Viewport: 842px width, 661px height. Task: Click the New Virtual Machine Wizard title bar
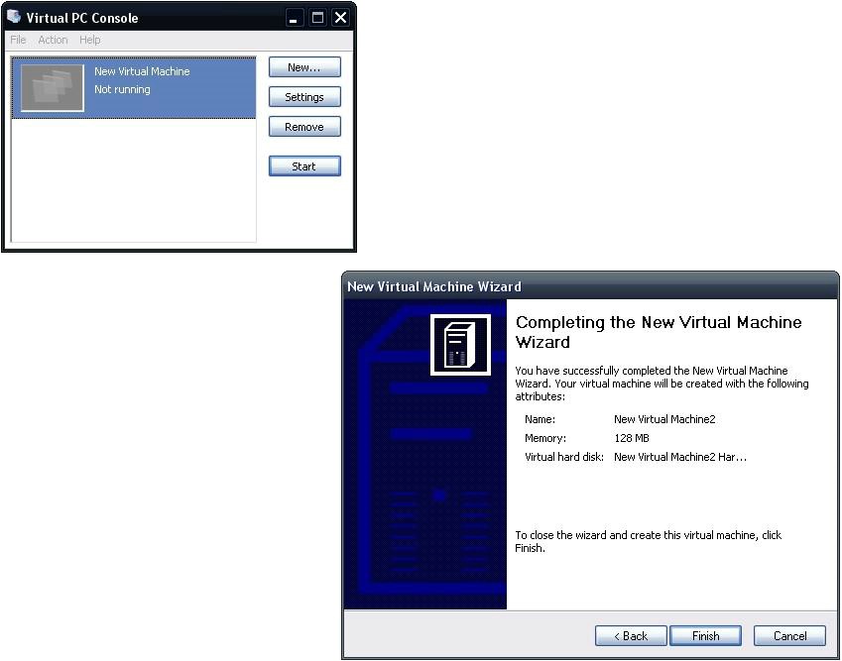(x=591, y=286)
